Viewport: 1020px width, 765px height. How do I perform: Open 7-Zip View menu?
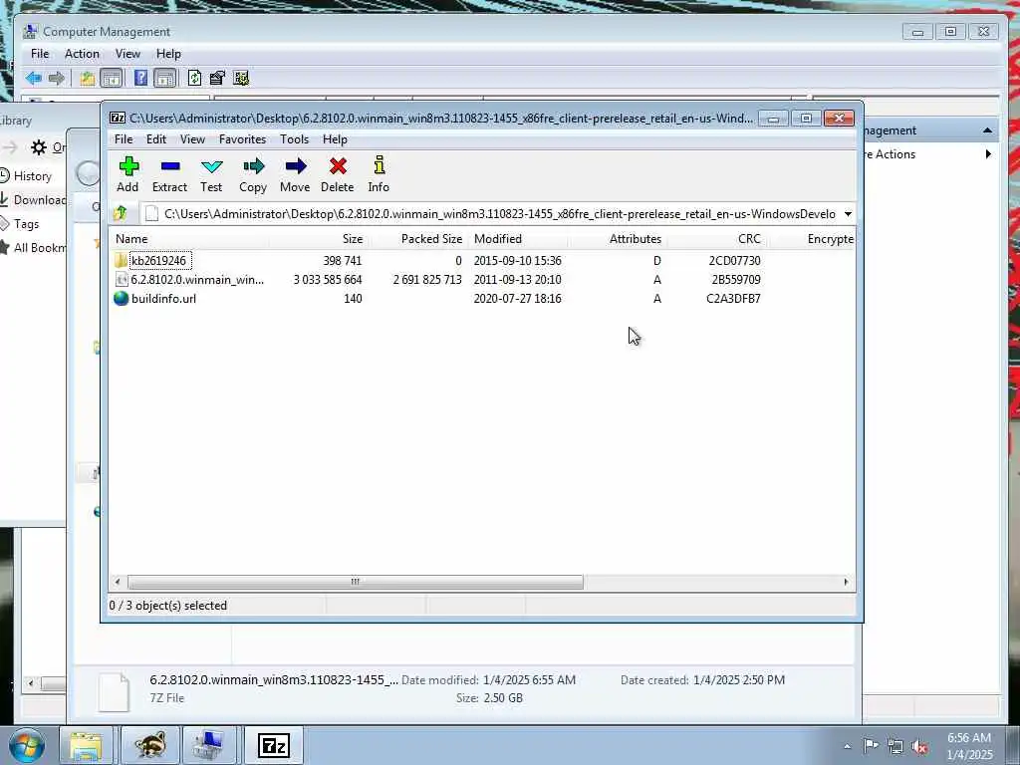pos(192,139)
